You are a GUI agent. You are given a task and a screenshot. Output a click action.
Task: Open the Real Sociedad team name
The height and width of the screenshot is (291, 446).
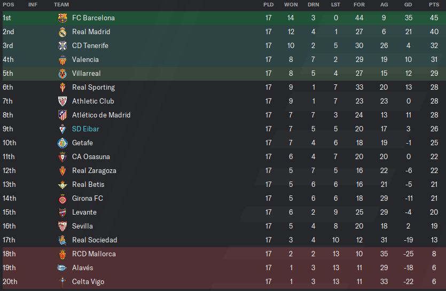[x=95, y=240]
